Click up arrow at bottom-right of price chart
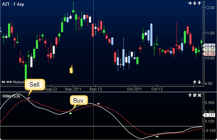The height and width of the screenshot is (140, 217). pos(195,82)
